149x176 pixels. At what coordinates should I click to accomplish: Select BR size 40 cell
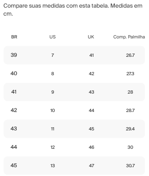click(14, 73)
